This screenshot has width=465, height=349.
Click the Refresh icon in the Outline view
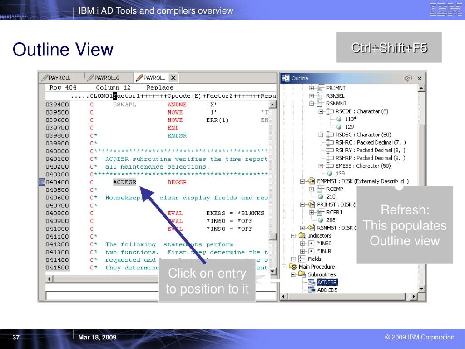408,78
